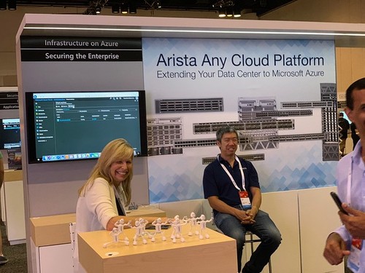365x273 pixels.
Task: Open the rightmost filter dropdown in blade
Action: pyautogui.click(x=129, y=110)
